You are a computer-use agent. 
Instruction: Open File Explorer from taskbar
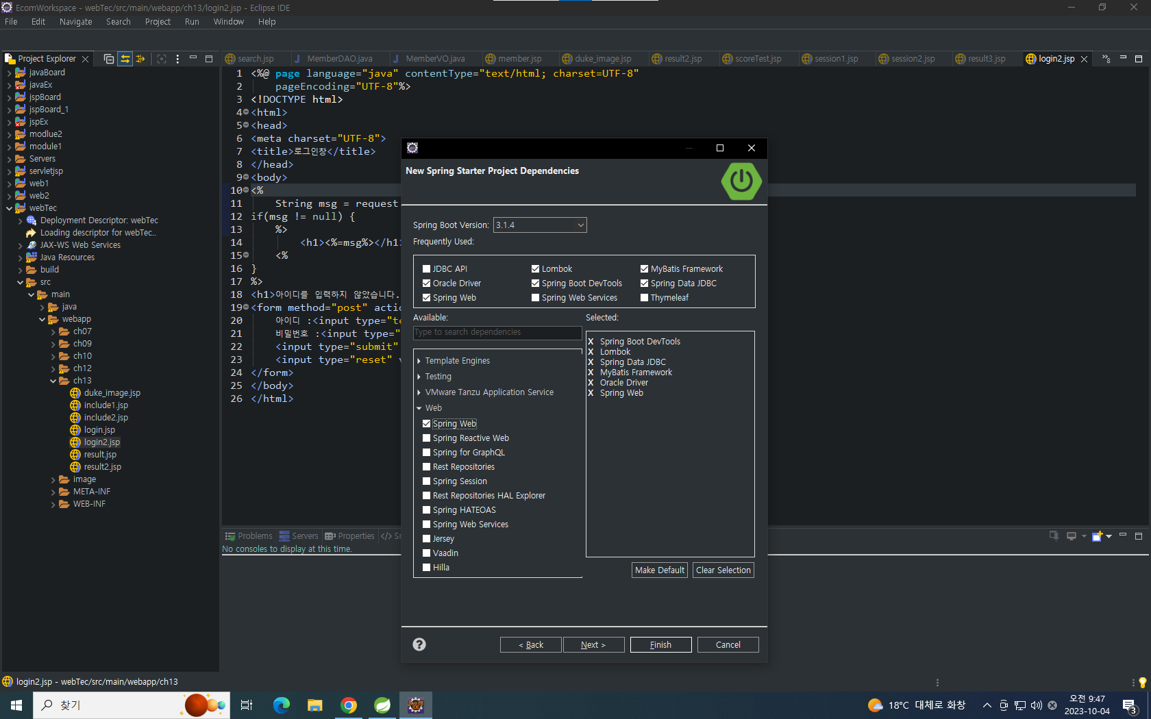(314, 705)
